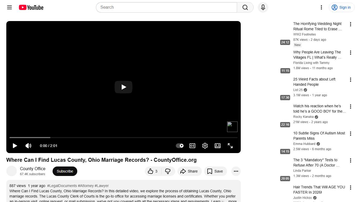Click the search magnifier icon
Screen dimensions: 359x202
tap(245, 7)
